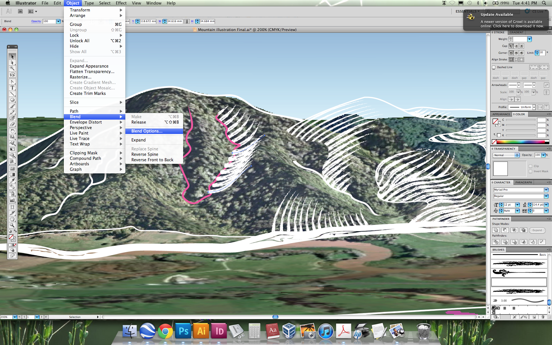Open the Essentials workspace switcher
The width and height of the screenshot is (552, 345).
467,11
